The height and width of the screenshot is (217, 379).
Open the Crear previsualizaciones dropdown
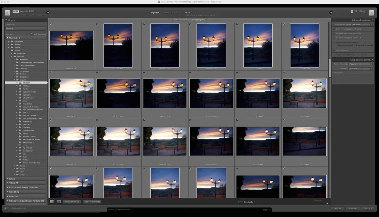tap(362, 24)
